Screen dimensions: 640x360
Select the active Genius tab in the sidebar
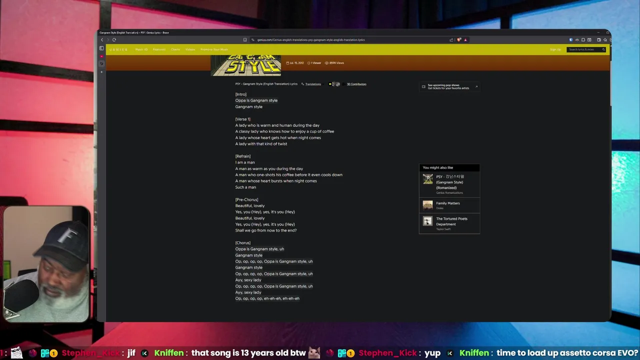[x=101, y=63]
